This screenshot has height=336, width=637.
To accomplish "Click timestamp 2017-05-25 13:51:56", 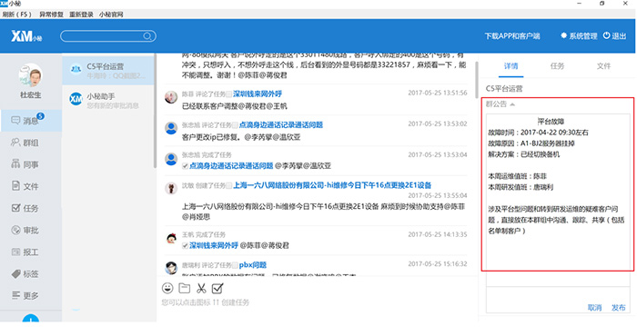I will tap(438, 93).
